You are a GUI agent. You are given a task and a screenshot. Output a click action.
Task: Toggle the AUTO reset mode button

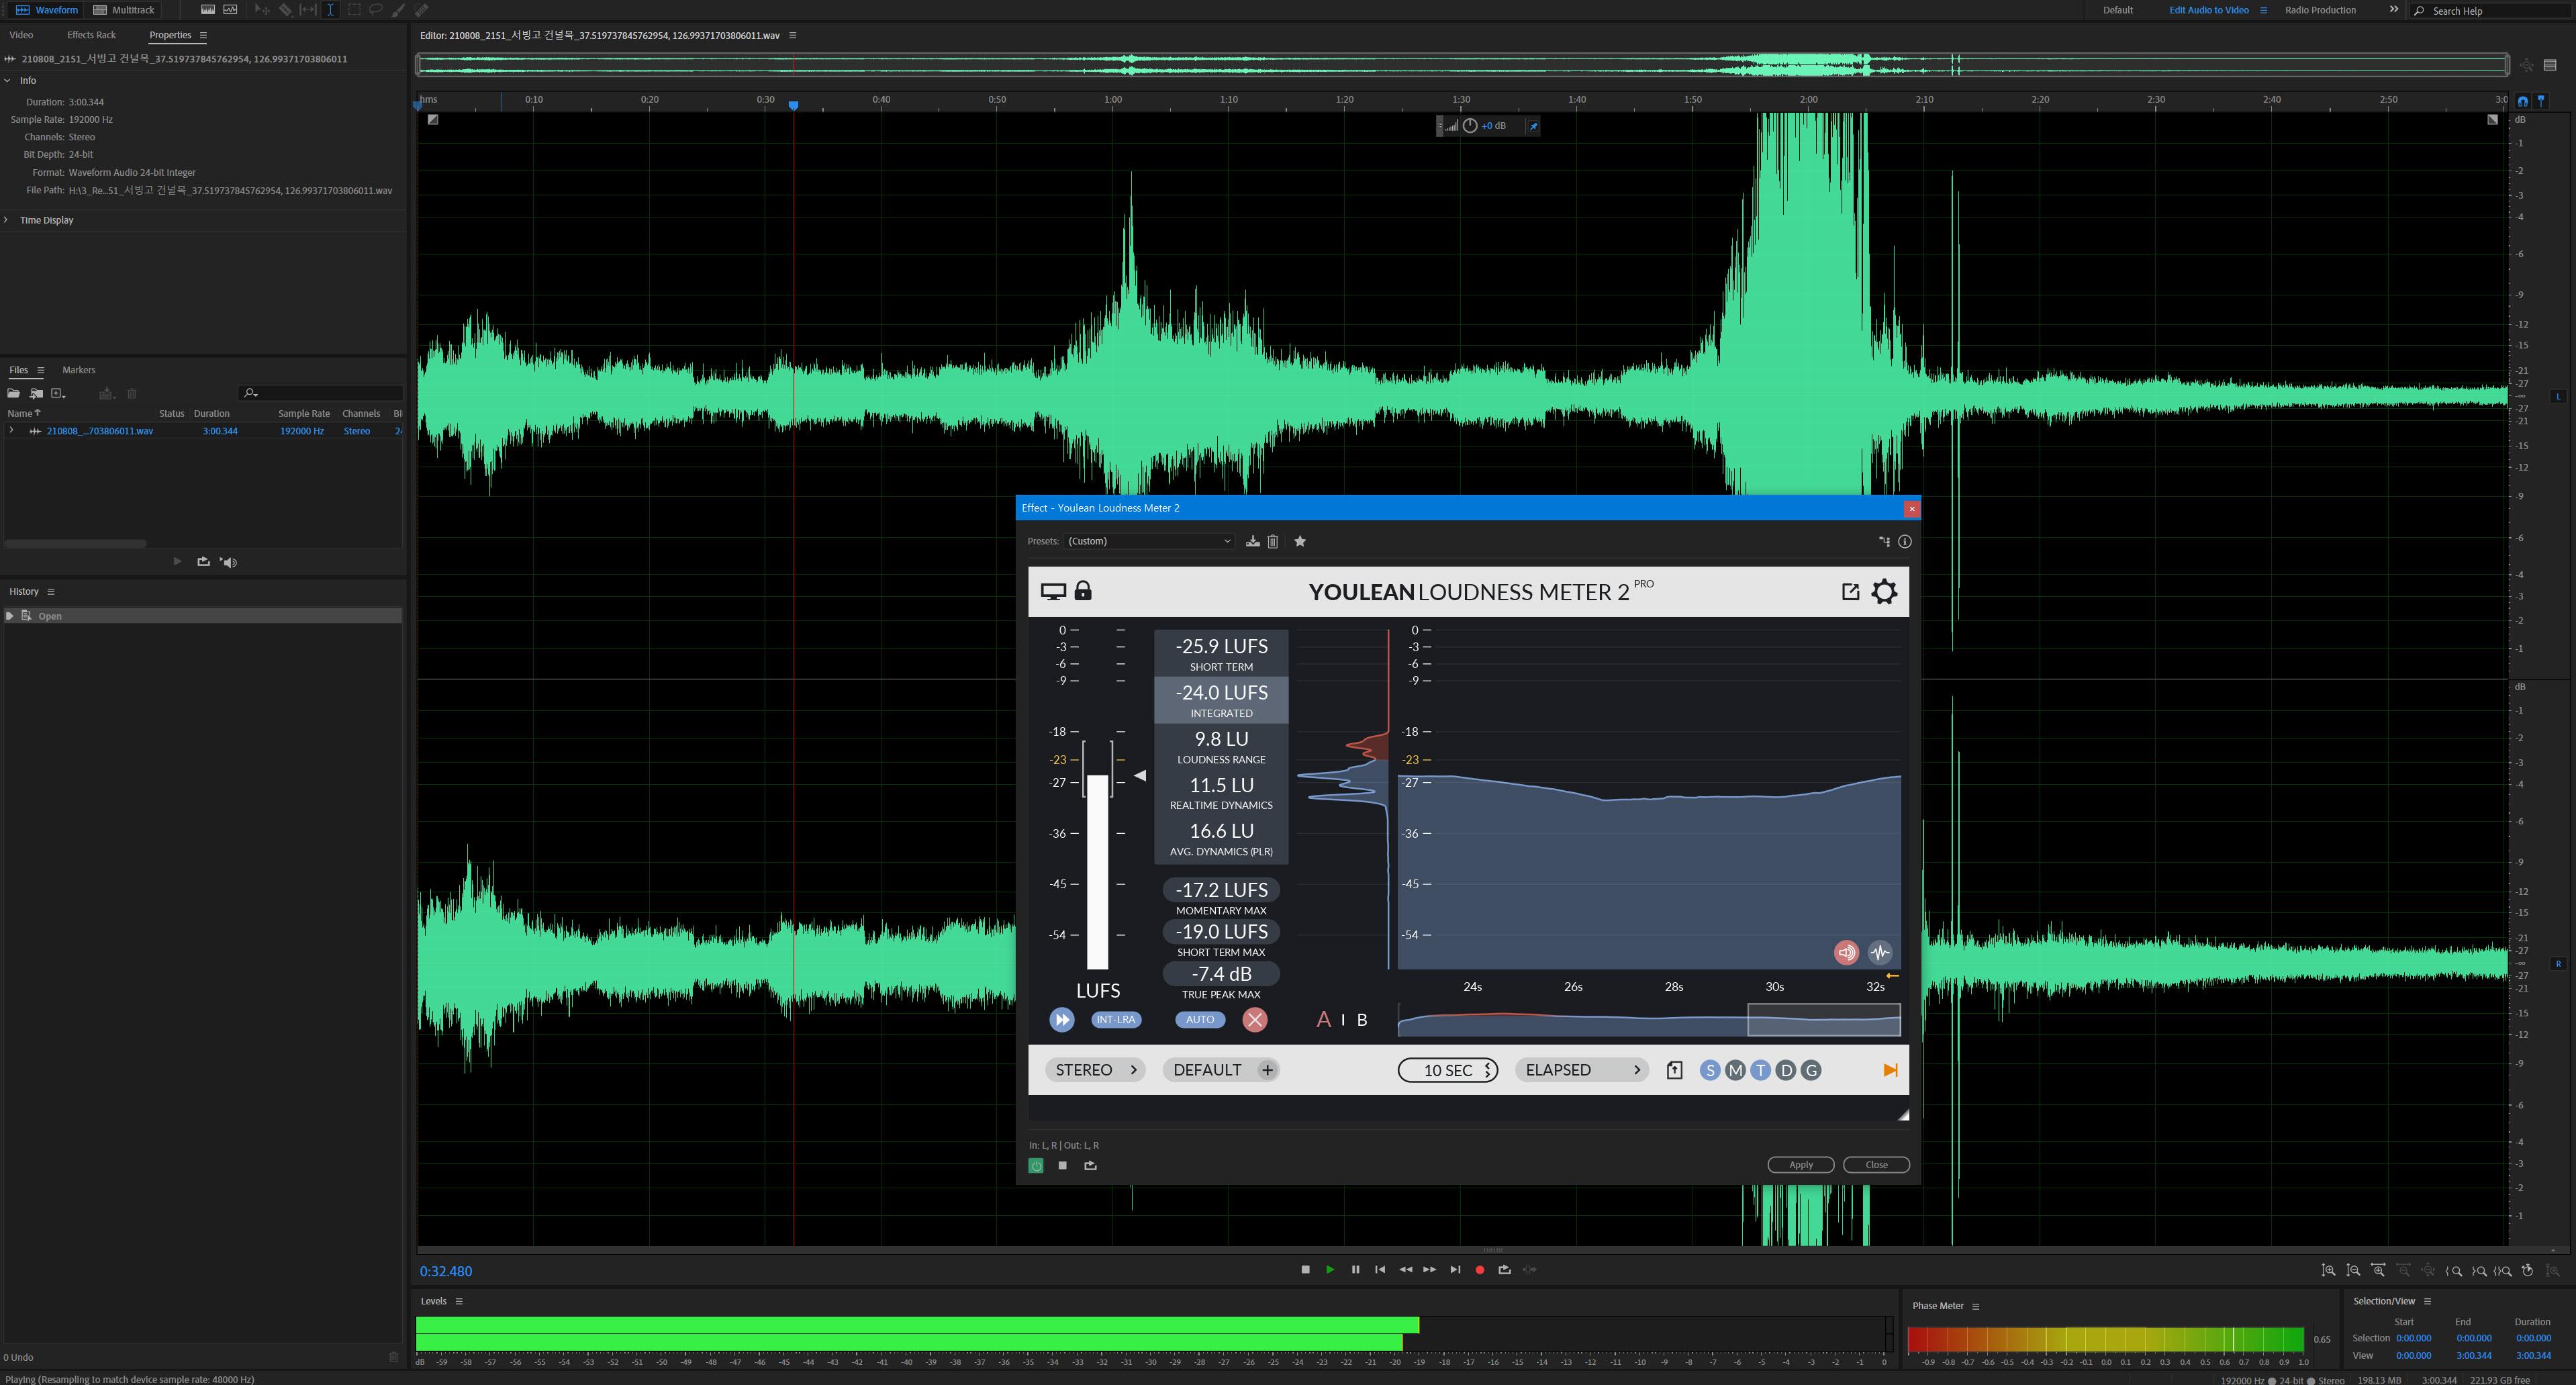point(1200,1019)
